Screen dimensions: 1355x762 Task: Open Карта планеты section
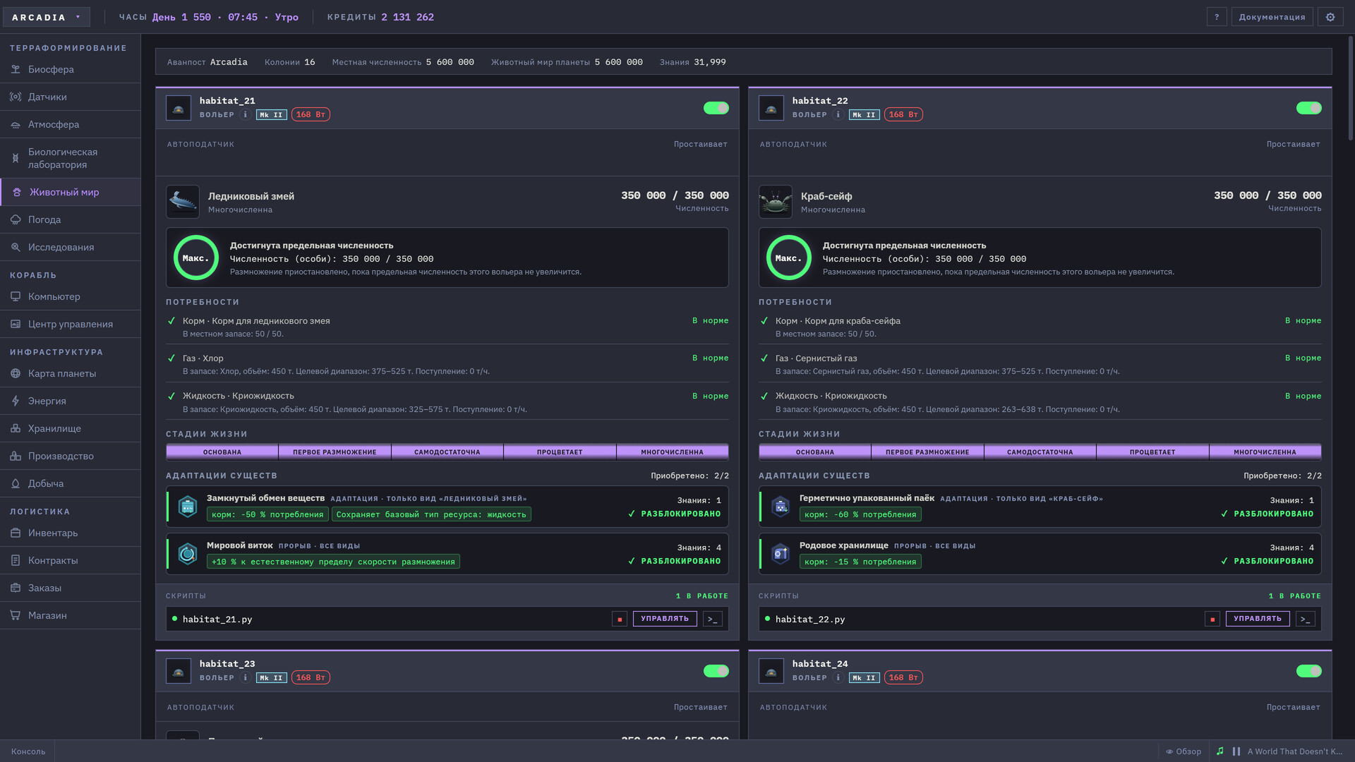71,373
